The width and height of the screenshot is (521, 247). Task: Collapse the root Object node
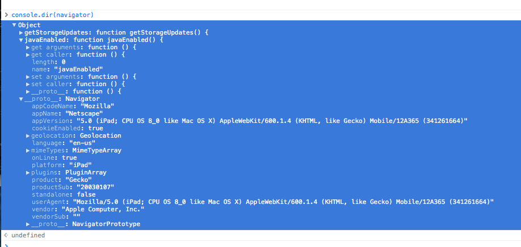[x=15, y=25]
